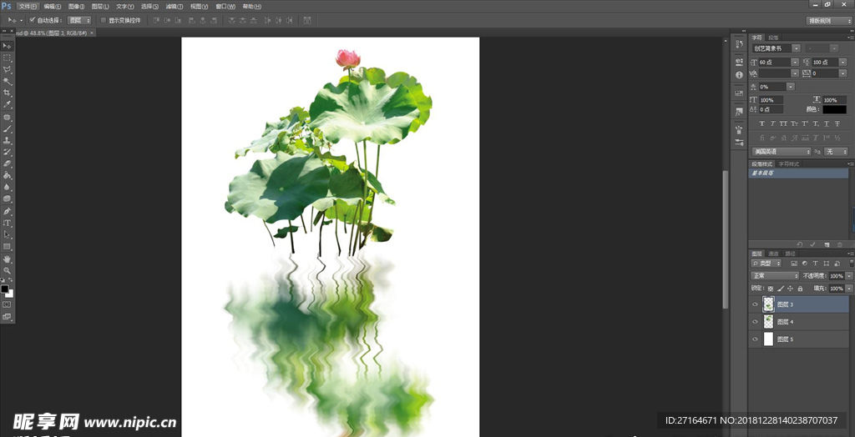The image size is (855, 437).
Task: Click the black text 颜色 swatch
Action: point(834,109)
